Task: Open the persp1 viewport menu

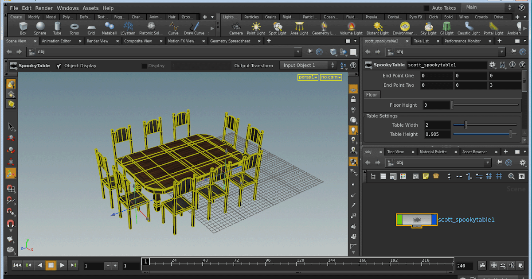Action: 308,77
